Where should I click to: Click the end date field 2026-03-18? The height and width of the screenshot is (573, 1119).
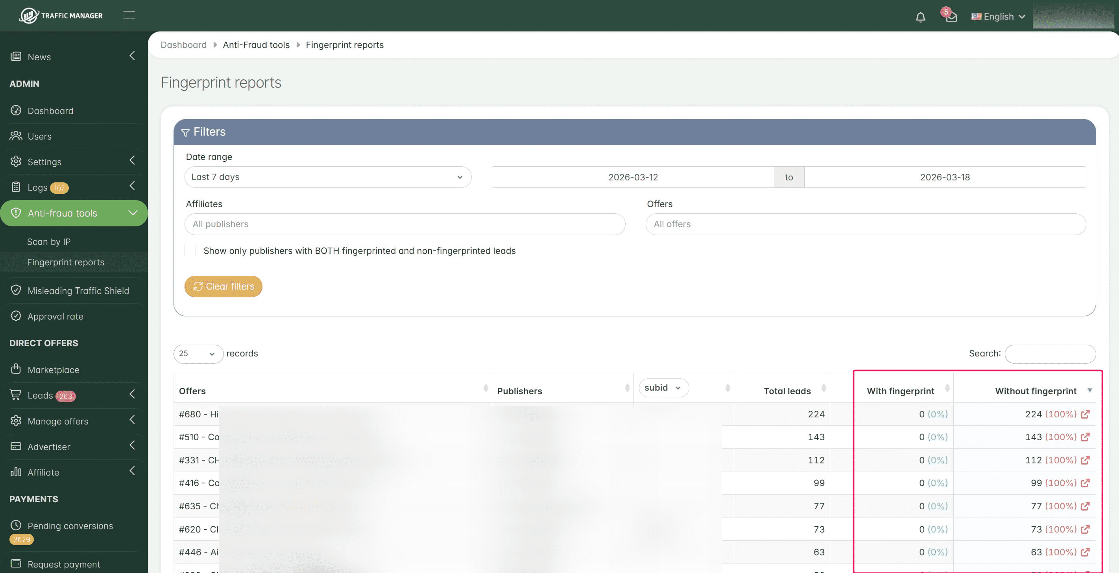pyautogui.click(x=945, y=177)
